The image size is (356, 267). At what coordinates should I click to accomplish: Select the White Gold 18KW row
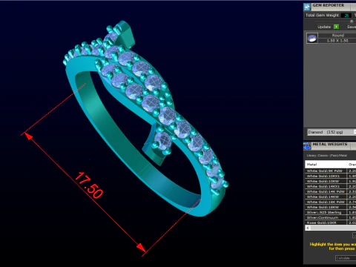click(331, 207)
